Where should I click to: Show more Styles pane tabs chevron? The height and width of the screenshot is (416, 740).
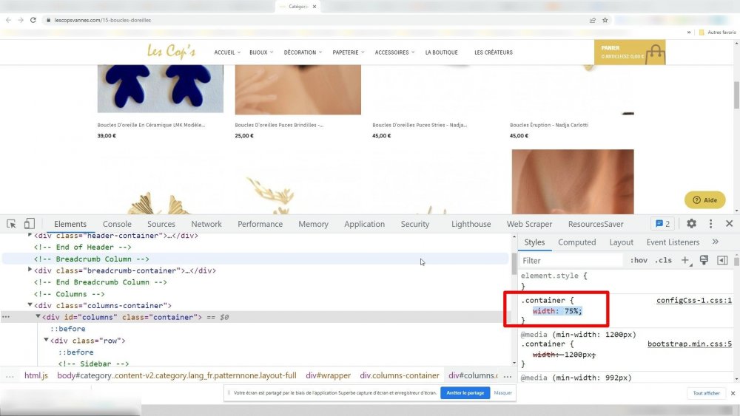tap(716, 242)
